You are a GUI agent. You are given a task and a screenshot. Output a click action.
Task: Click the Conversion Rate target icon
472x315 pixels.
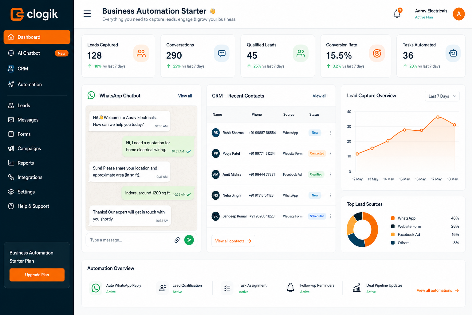377,54
